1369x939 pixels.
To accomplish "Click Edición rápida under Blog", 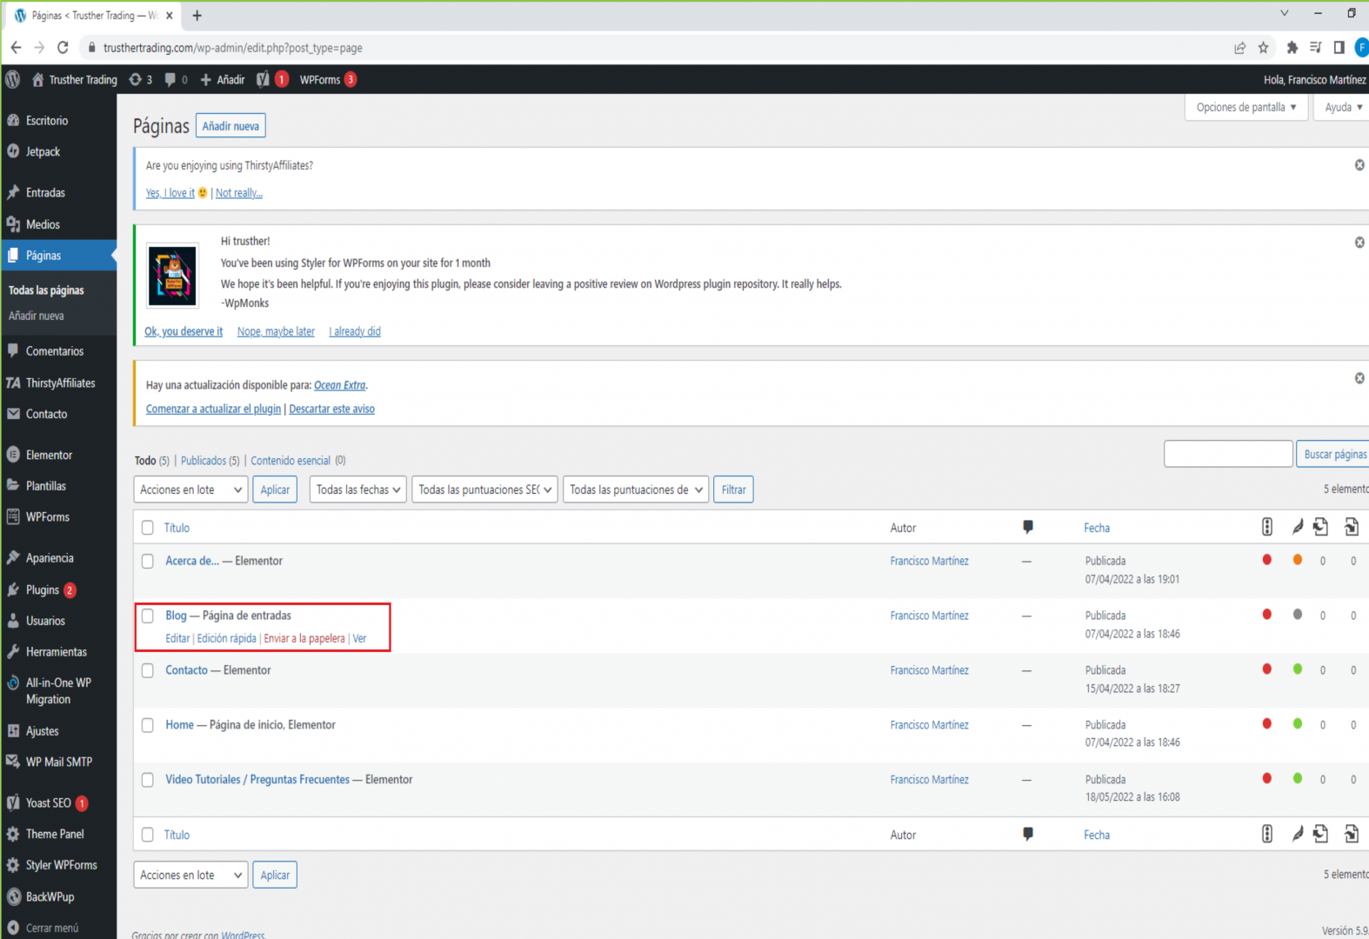I will coord(227,638).
